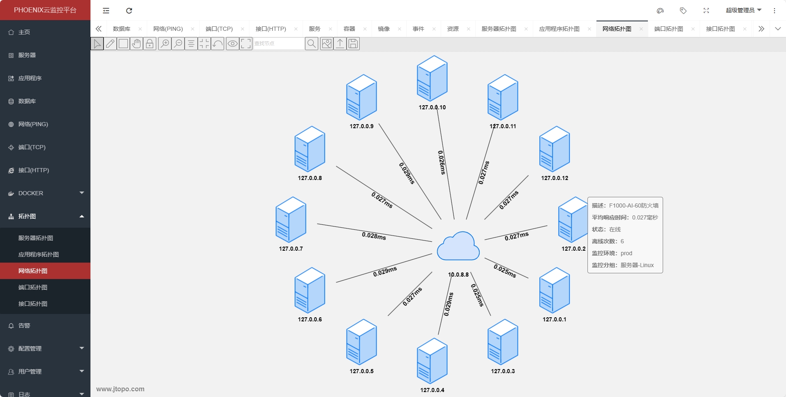Open the 超级管理员 user dropdown
786x397 pixels.
coord(743,10)
